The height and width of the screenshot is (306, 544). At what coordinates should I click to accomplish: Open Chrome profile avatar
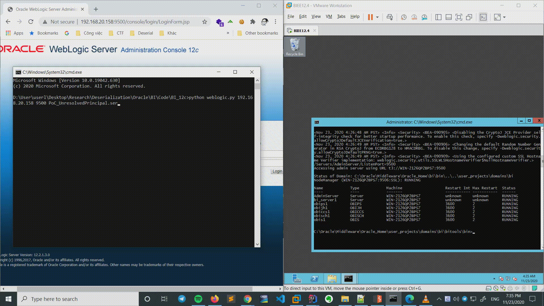[265, 22]
